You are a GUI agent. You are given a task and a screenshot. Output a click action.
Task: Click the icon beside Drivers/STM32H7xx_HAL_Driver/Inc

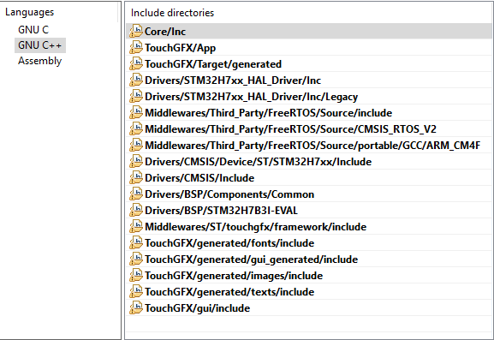pos(136,80)
